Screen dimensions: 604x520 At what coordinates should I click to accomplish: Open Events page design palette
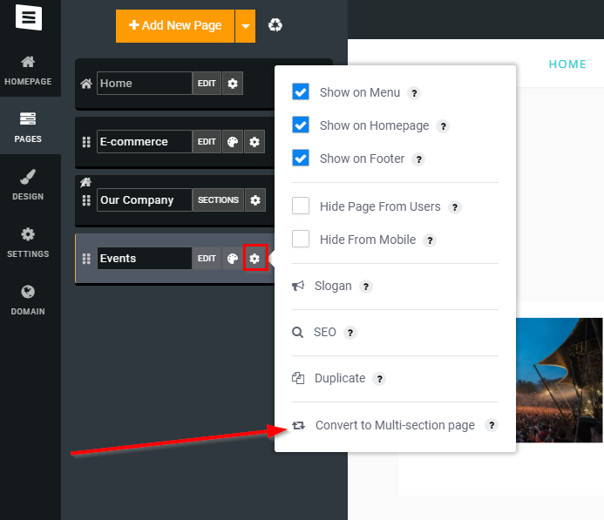point(233,259)
